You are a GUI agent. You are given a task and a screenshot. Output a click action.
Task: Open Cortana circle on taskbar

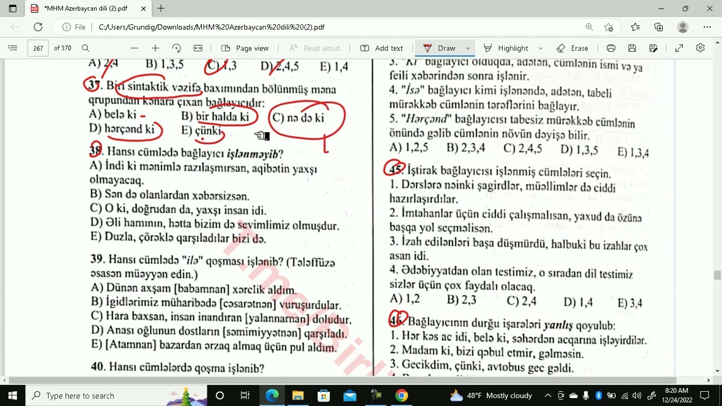click(x=220, y=395)
